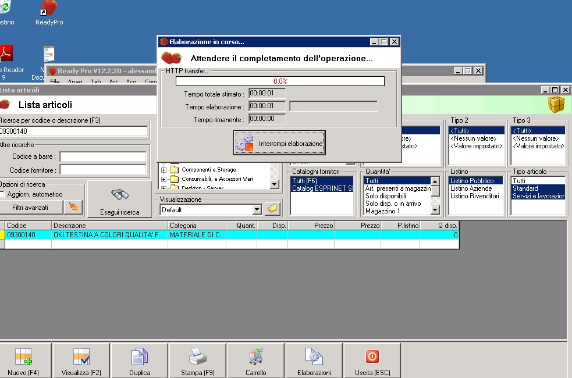572x378 pixels.
Task: Select Servizi e lavorazioni in Tipo articolo
Action: click(538, 196)
